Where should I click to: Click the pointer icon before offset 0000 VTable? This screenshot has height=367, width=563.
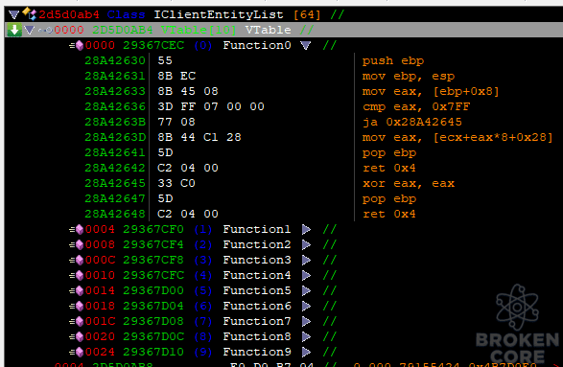tap(45, 30)
